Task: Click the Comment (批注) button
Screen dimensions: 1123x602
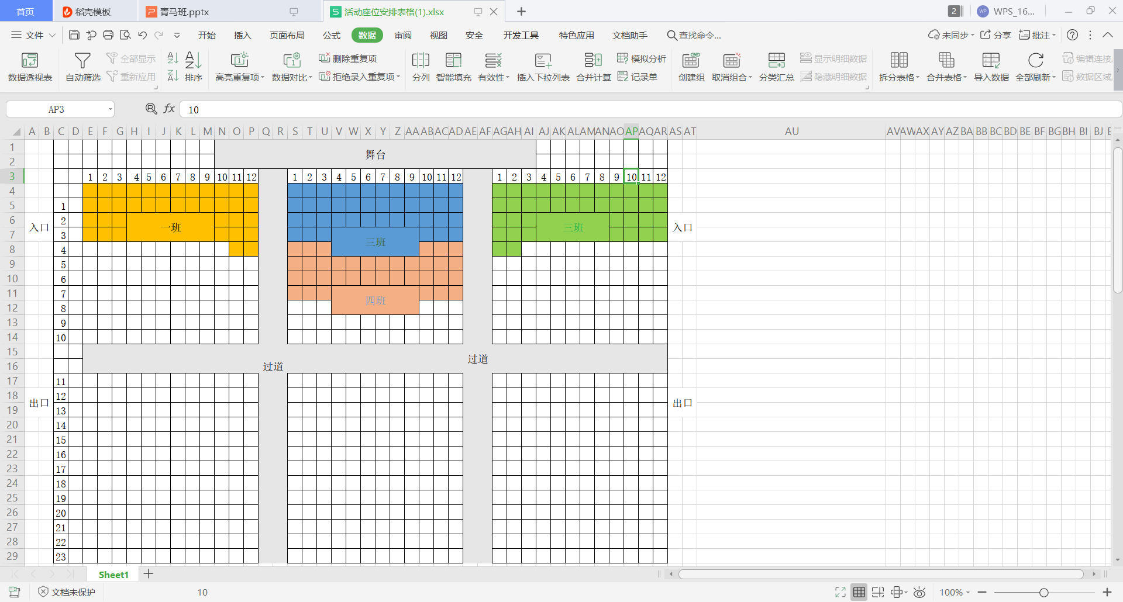Action: click(1038, 35)
